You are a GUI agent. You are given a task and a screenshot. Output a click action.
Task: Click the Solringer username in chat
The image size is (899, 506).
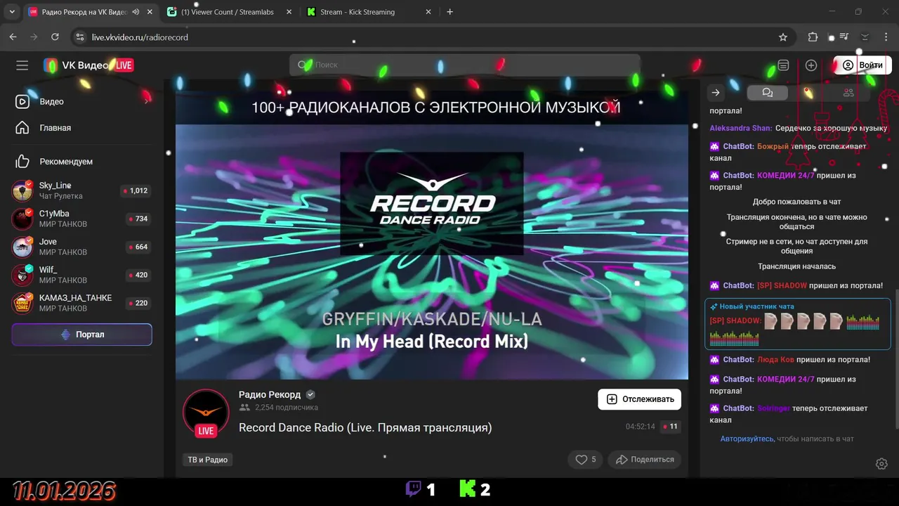click(x=773, y=408)
